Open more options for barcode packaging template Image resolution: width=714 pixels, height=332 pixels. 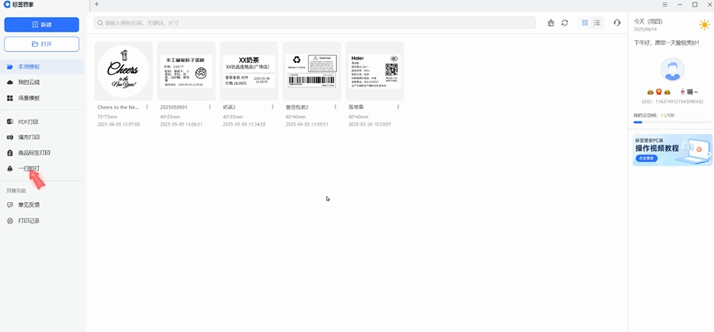[x=335, y=107]
